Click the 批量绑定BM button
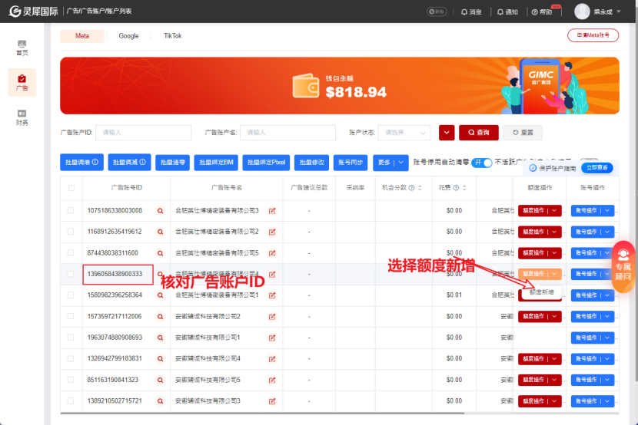The height and width of the screenshot is (425, 638). [216, 163]
